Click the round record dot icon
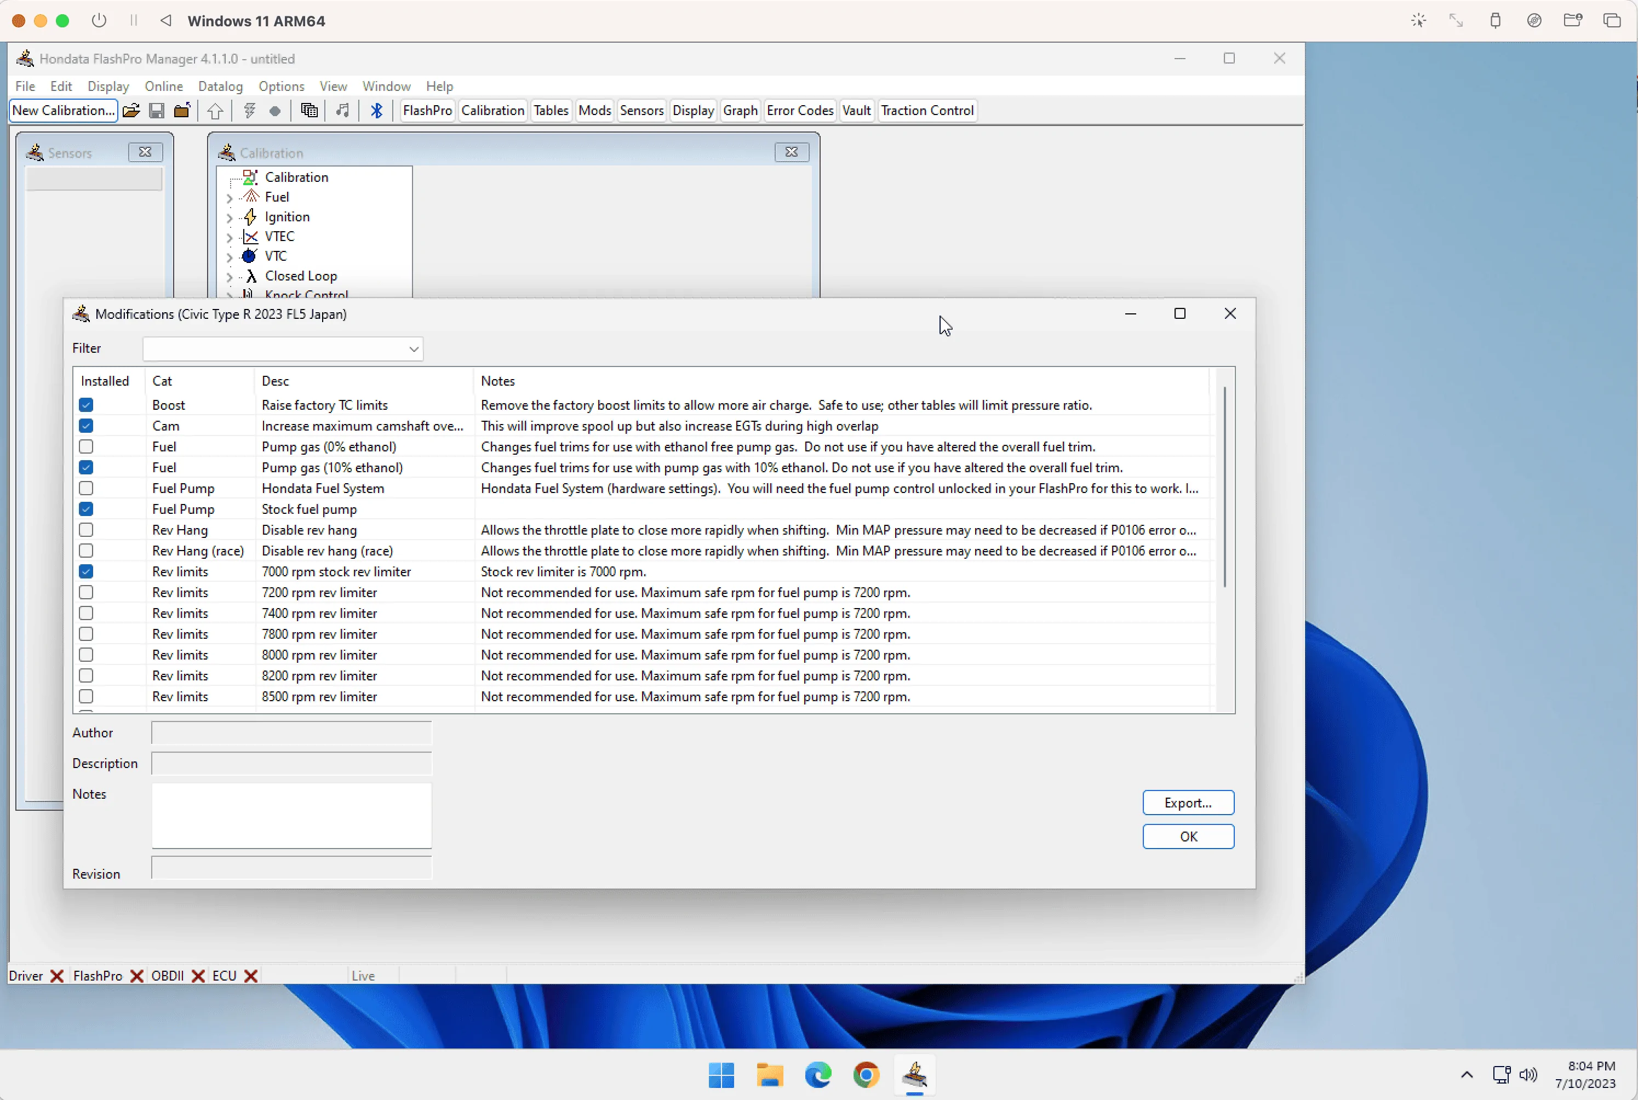Image resolution: width=1638 pixels, height=1100 pixels. (x=275, y=111)
